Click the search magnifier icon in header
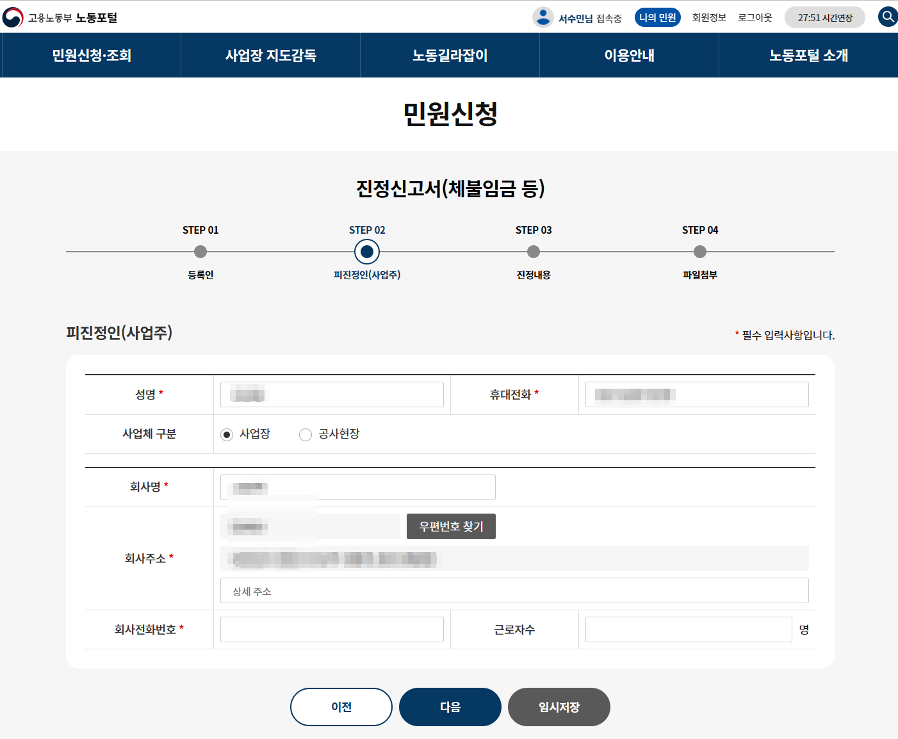The image size is (898, 739). pyautogui.click(x=888, y=17)
